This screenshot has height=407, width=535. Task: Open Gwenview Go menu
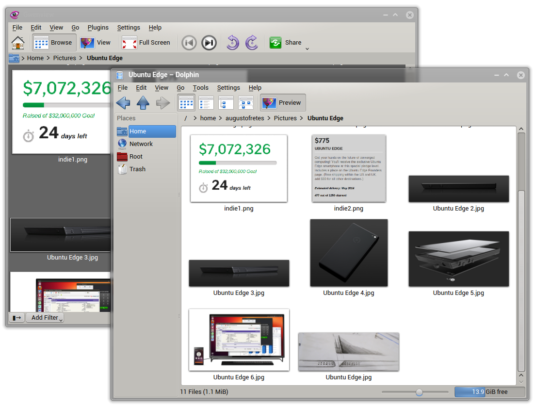[75, 28]
